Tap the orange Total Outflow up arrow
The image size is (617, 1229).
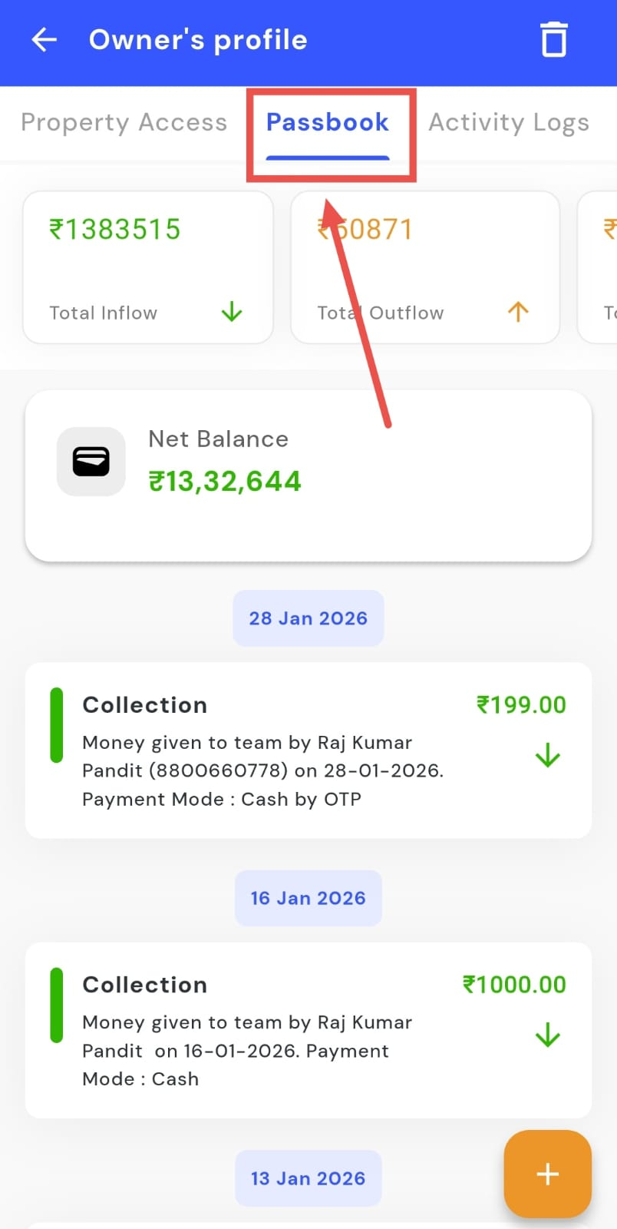point(518,312)
